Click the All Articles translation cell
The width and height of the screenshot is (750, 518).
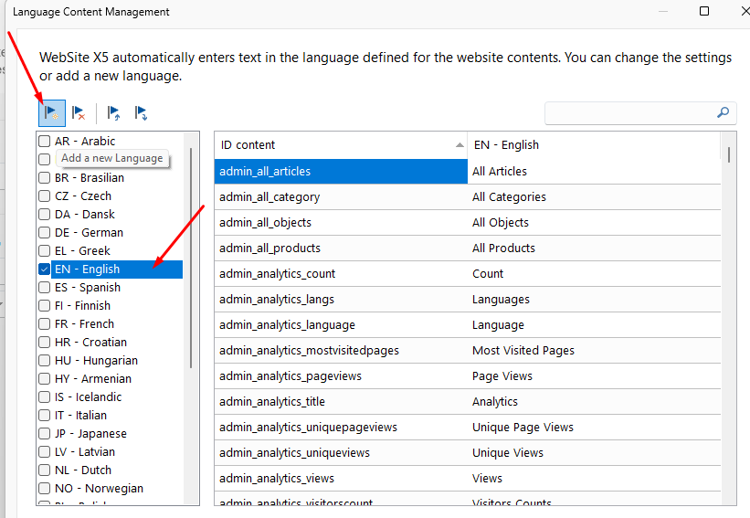pos(594,171)
